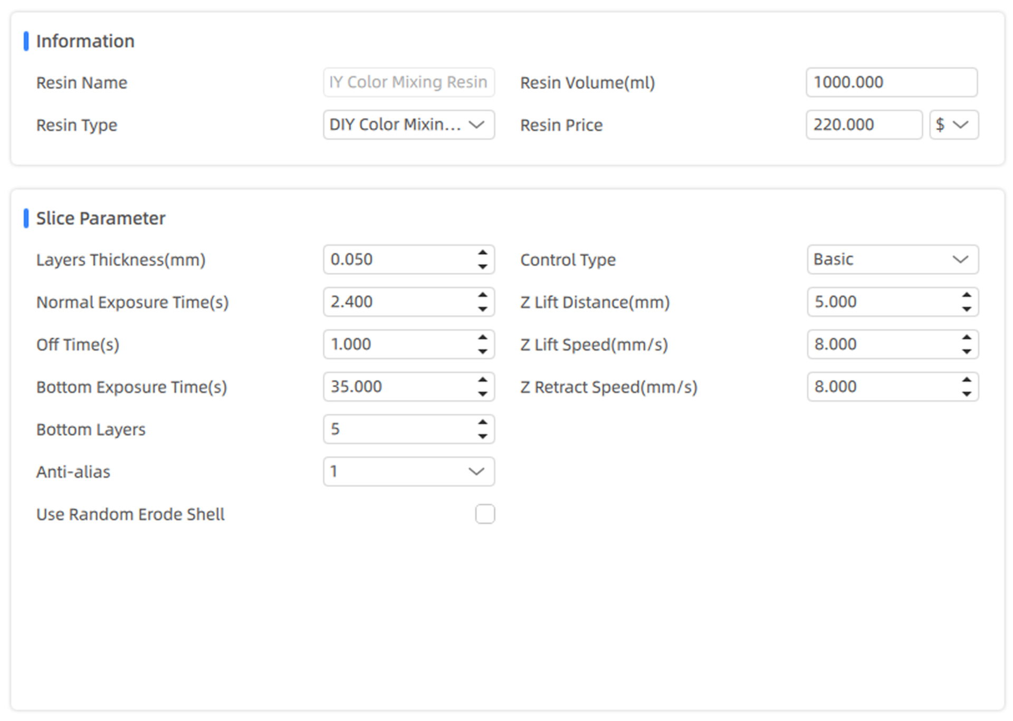This screenshot has width=1013, height=721.
Task: Increase Layers Thickness using up arrow
Action: tap(482, 253)
